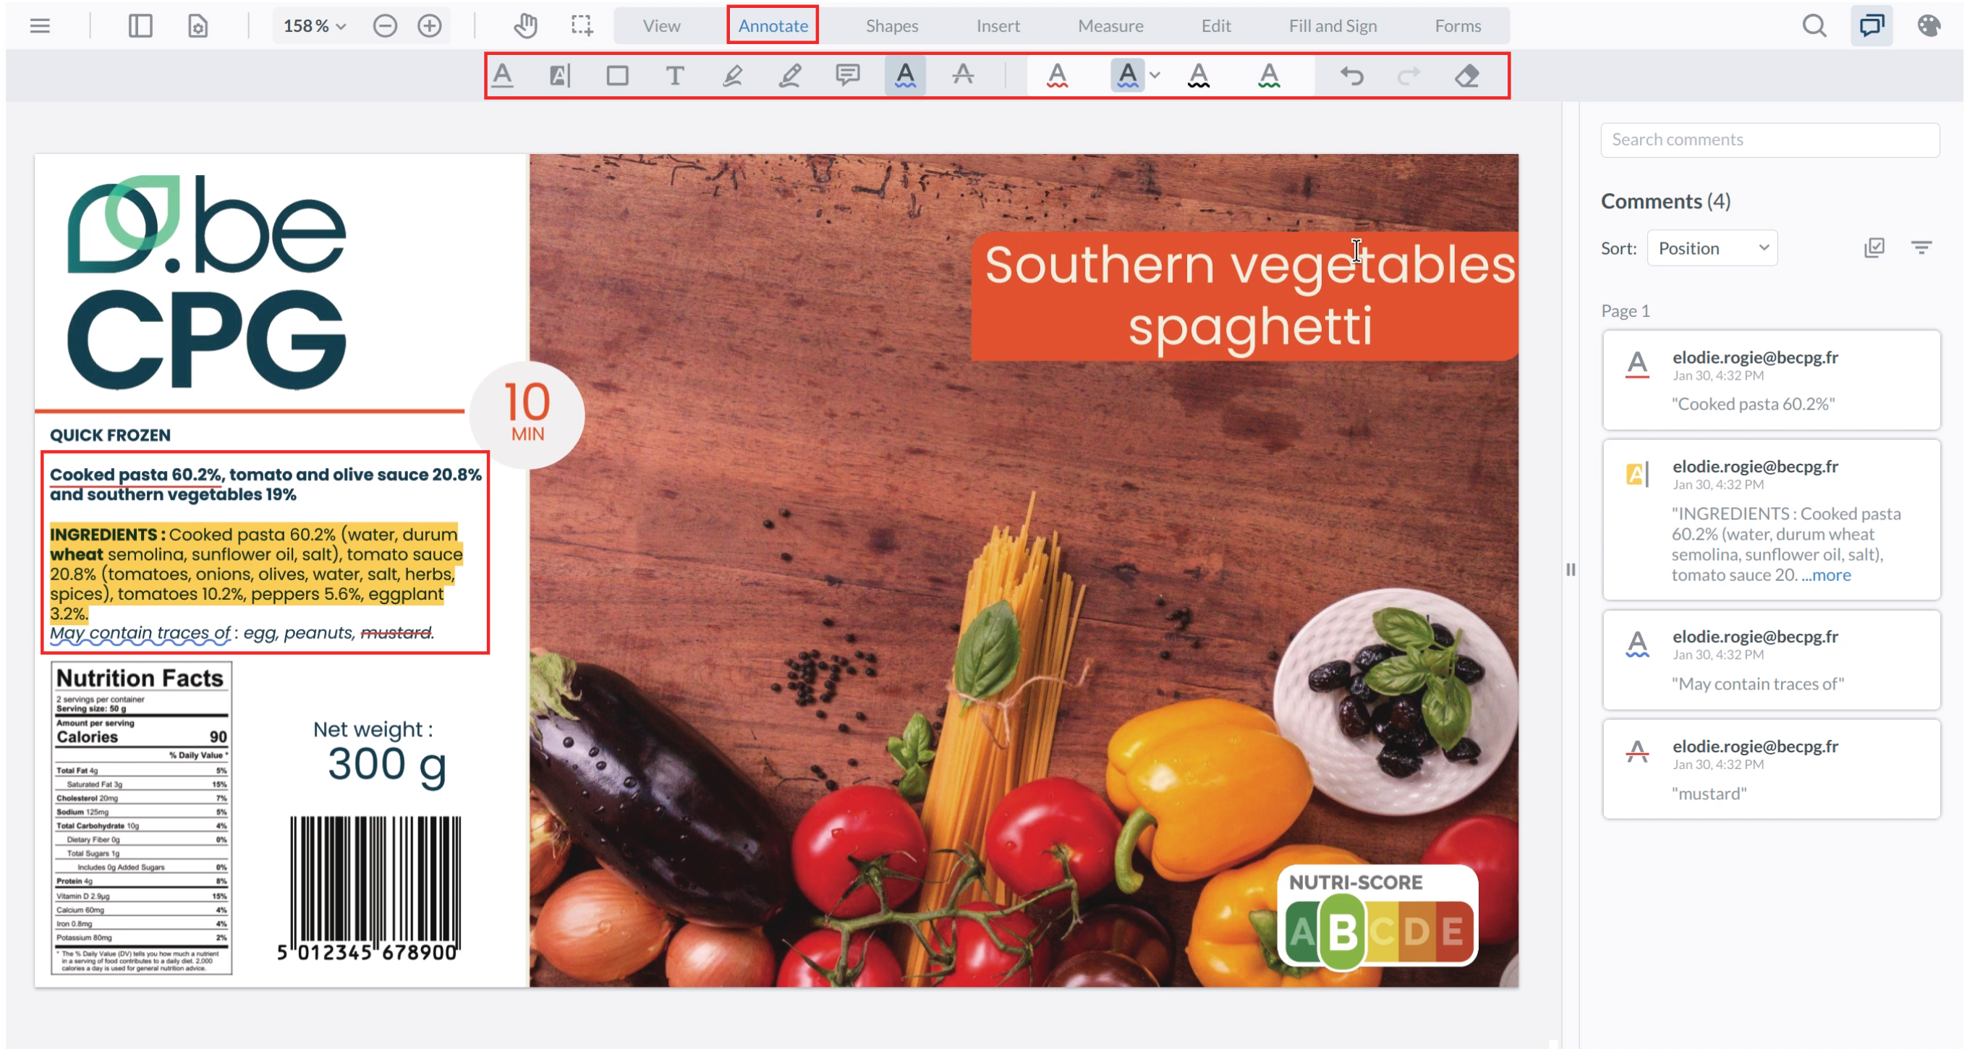Activate the eraser tool
The height and width of the screenshot is (1049, 1967).
click(1466, 75)
